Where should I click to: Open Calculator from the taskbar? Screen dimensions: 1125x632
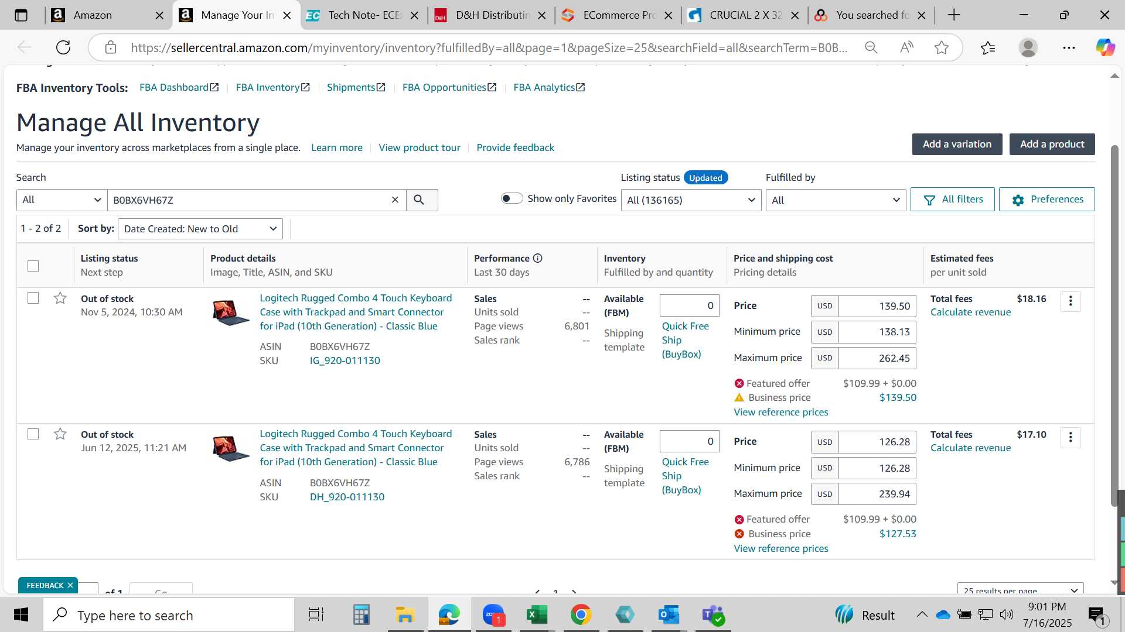pos(361,615)
